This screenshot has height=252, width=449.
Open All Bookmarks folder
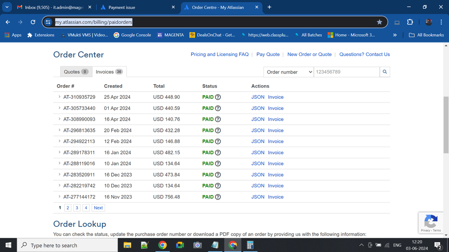(427, 35)
